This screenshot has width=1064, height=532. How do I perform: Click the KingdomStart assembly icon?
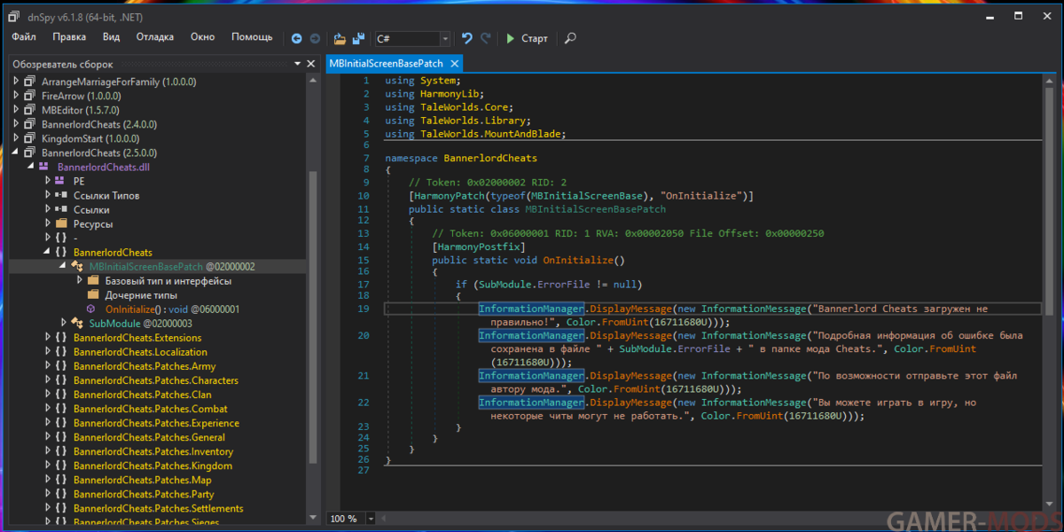pos(29,138)
